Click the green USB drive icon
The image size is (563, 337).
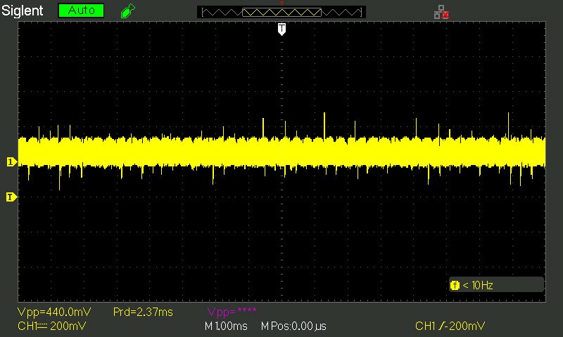[x=128, y=11]
